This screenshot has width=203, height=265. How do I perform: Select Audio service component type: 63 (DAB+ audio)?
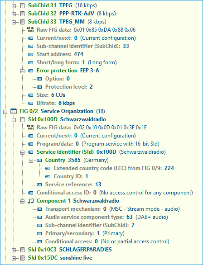[x=106, y=217]
